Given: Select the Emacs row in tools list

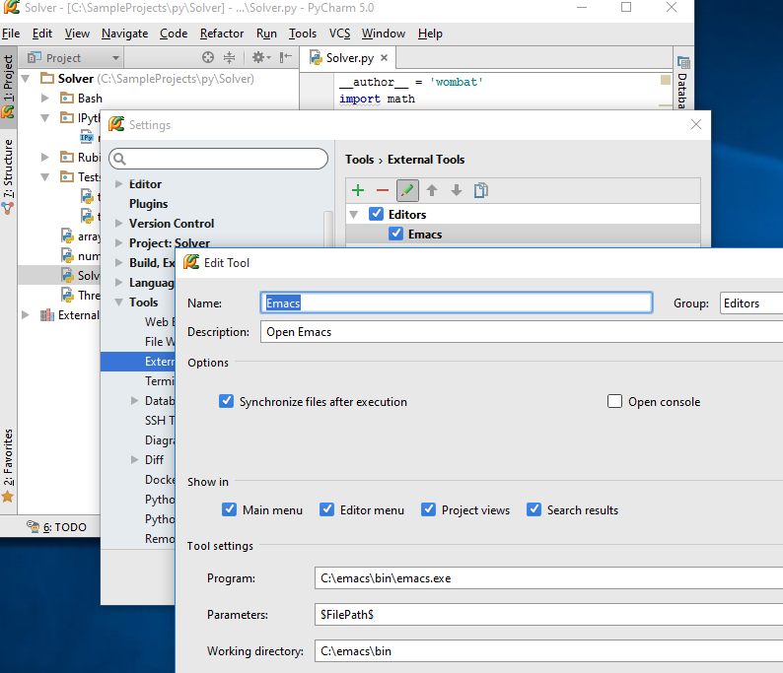Looking at the screenshot, I should pos(523,234).
